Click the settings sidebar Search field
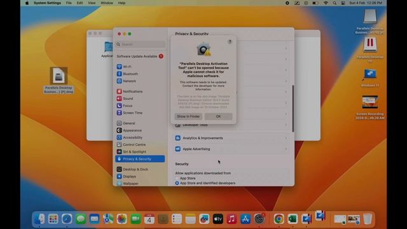This screenshot has height=229, width=407. pos(141,44)
